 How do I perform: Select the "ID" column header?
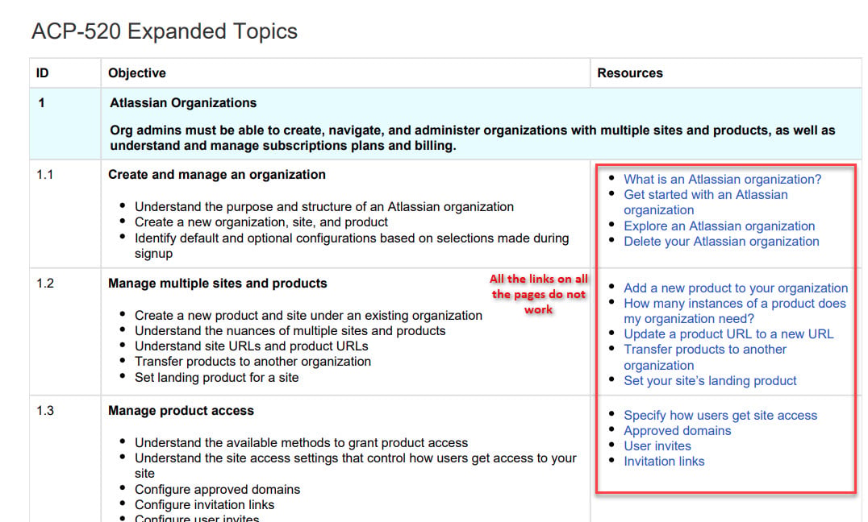pos(42,73)
